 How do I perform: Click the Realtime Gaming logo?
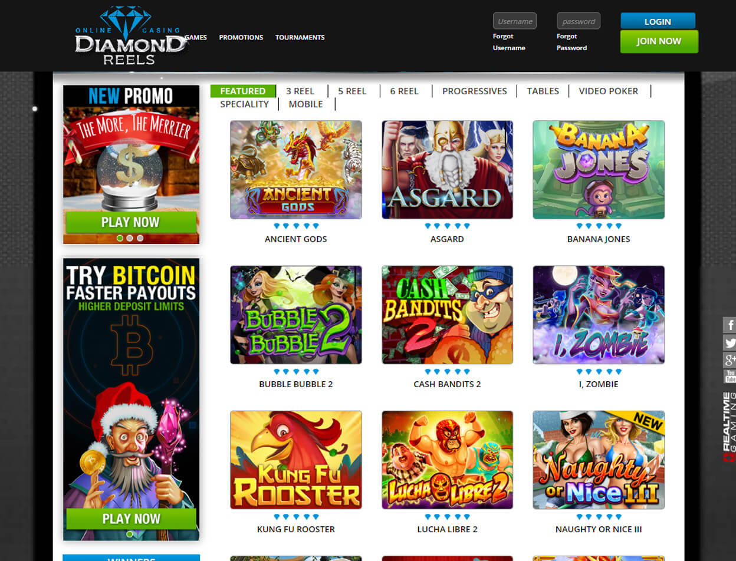click(x=730, y=427)
